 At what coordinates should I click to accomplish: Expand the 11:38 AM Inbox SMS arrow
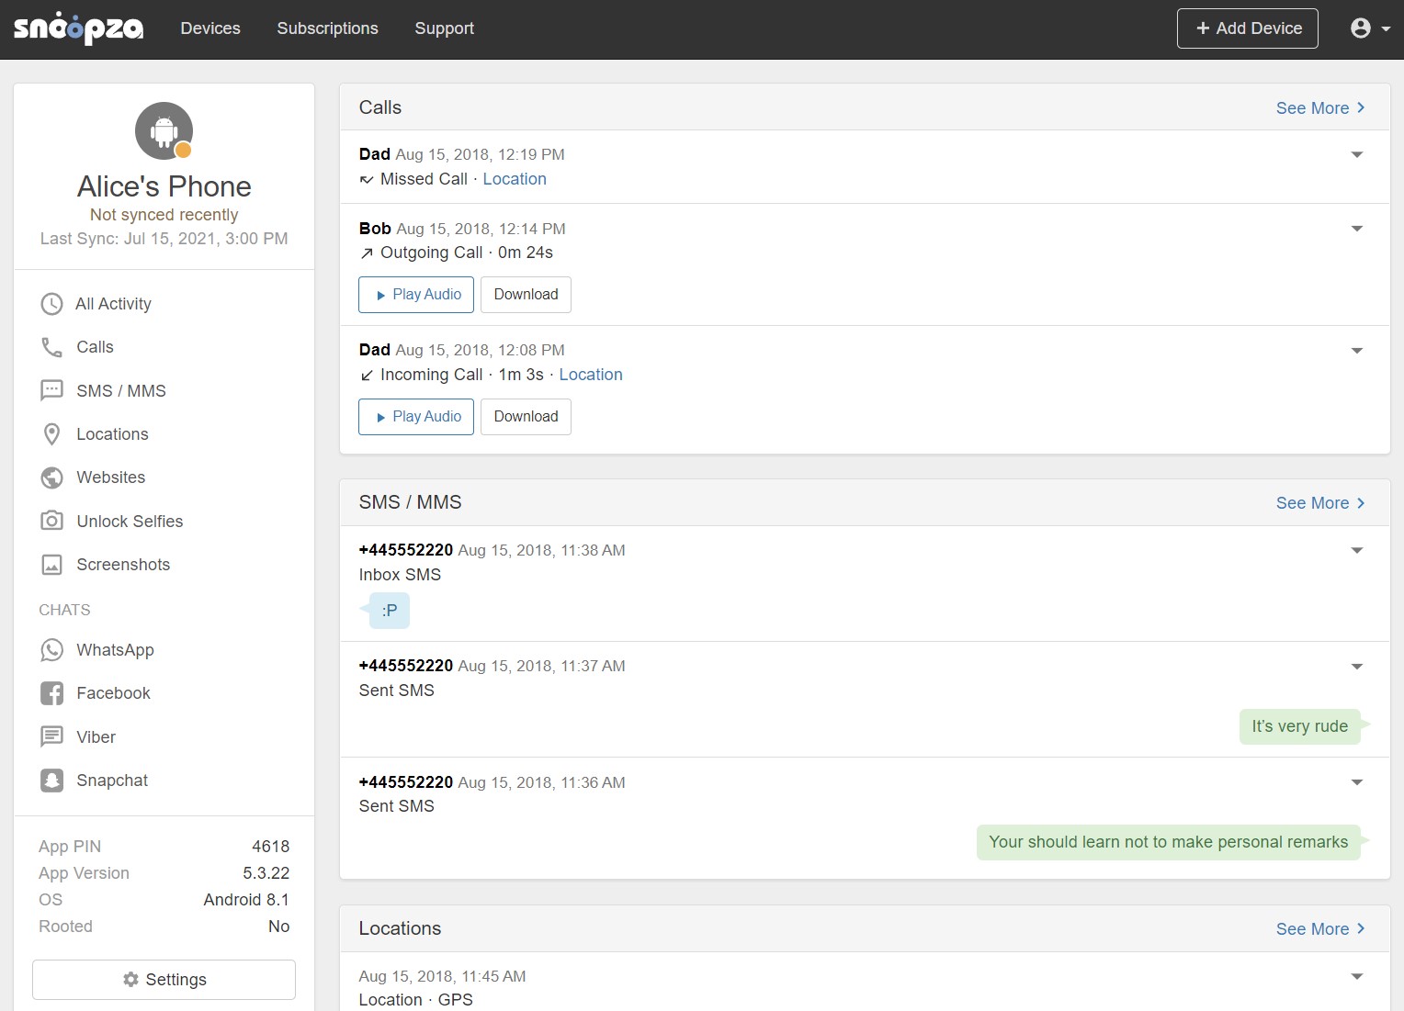(1356, 550)
